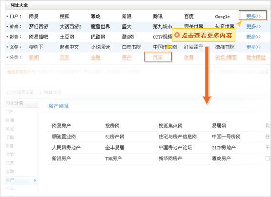Open the 土豆网 video link
Image resolution: width=271 pixels, height=197 pixels.
click(x=67, y=37)
